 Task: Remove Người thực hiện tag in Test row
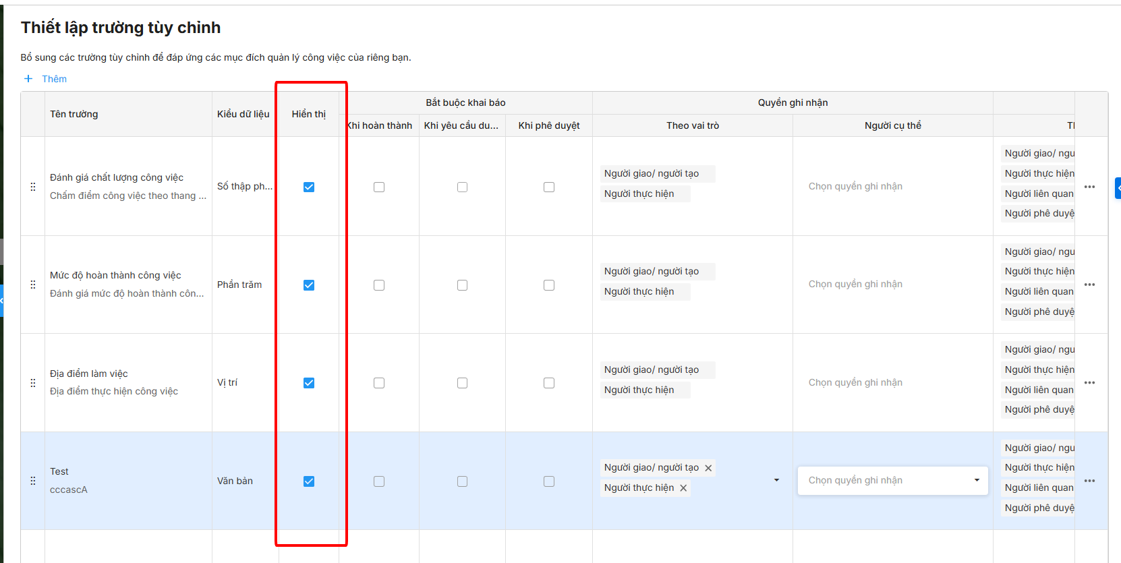(683, 488)
